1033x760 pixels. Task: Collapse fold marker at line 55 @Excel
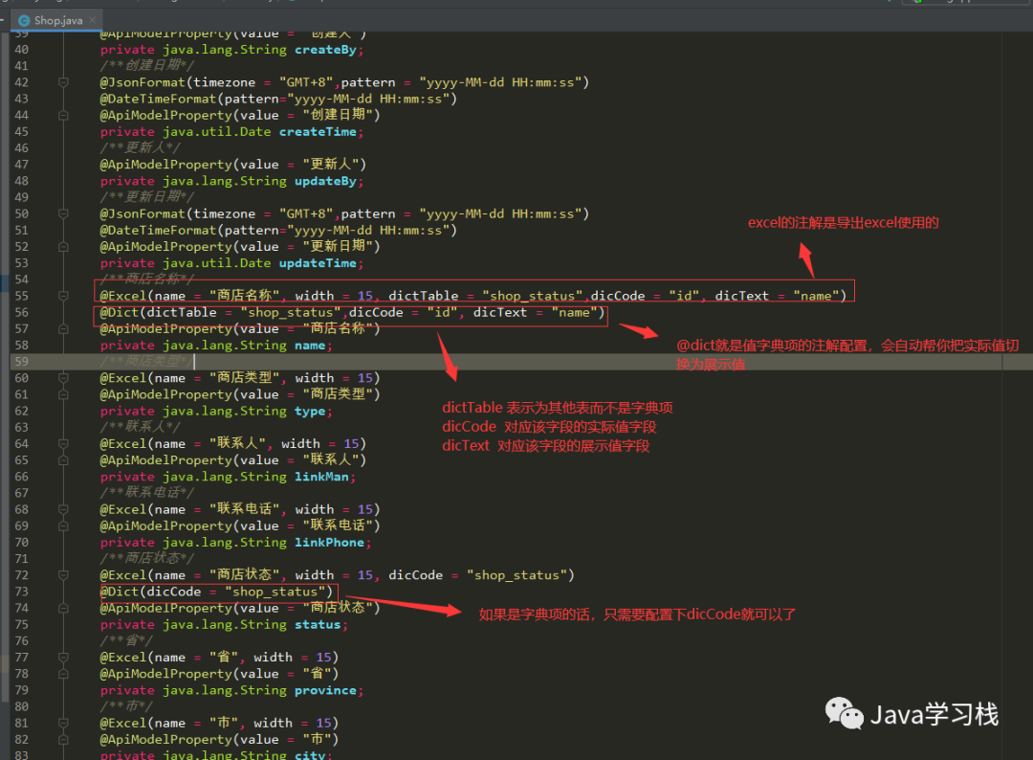[x=63, y=296]
